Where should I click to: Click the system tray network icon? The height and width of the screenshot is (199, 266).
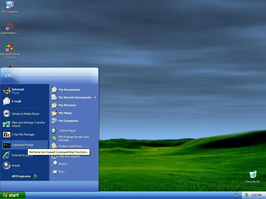247,195
